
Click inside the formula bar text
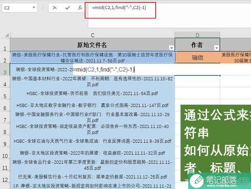pos(119,7)
